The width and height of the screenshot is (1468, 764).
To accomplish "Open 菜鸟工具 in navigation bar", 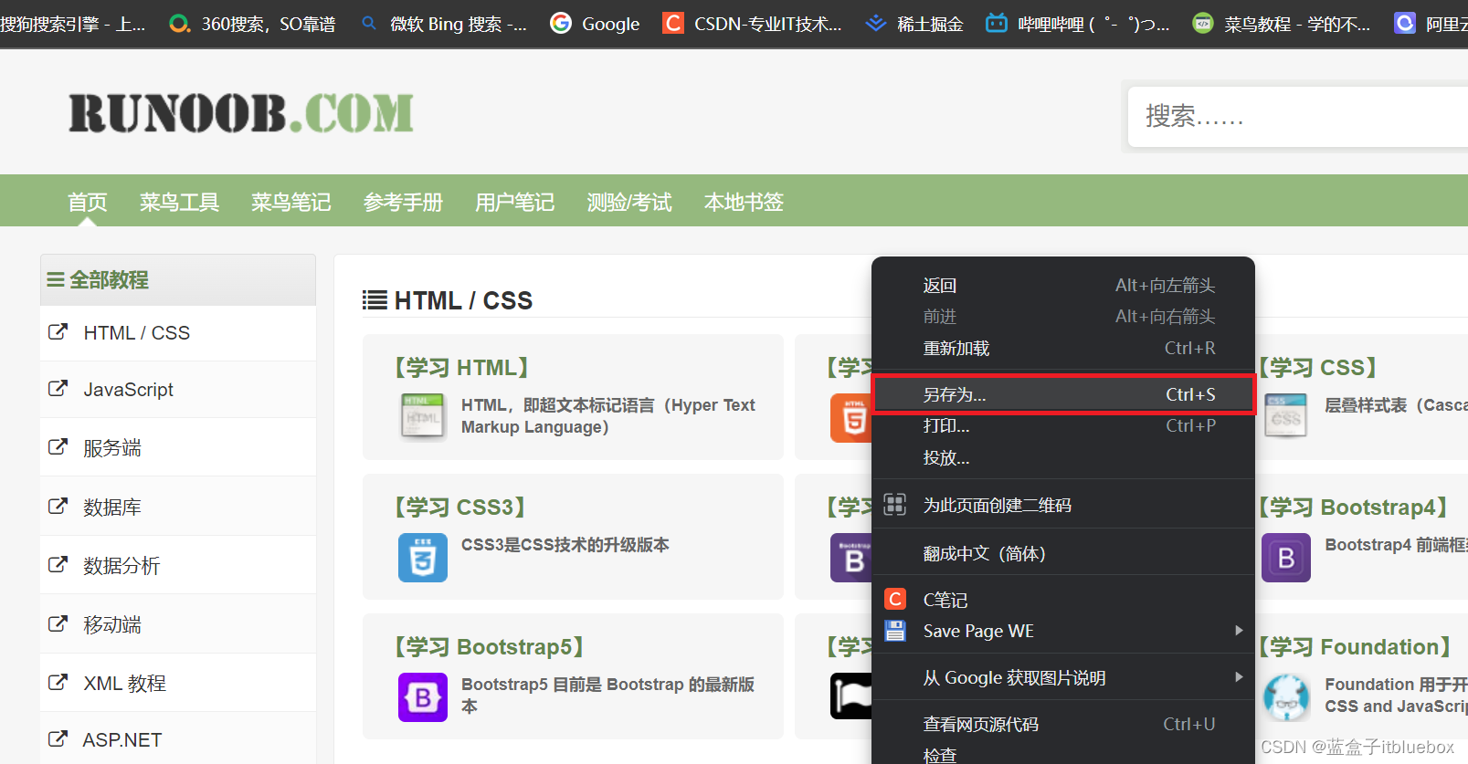I will [179, 202].
